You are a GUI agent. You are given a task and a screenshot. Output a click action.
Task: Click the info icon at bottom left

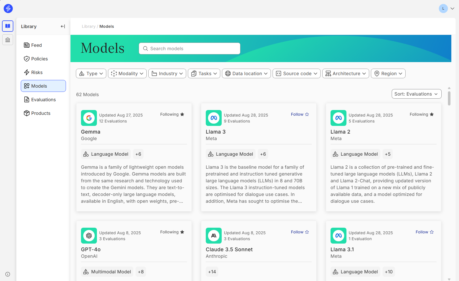(x=8, y=274)
